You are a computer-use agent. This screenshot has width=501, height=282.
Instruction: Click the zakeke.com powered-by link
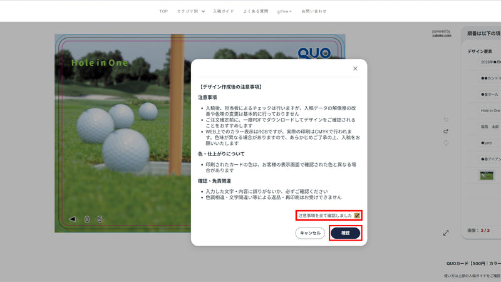point(442,36)
